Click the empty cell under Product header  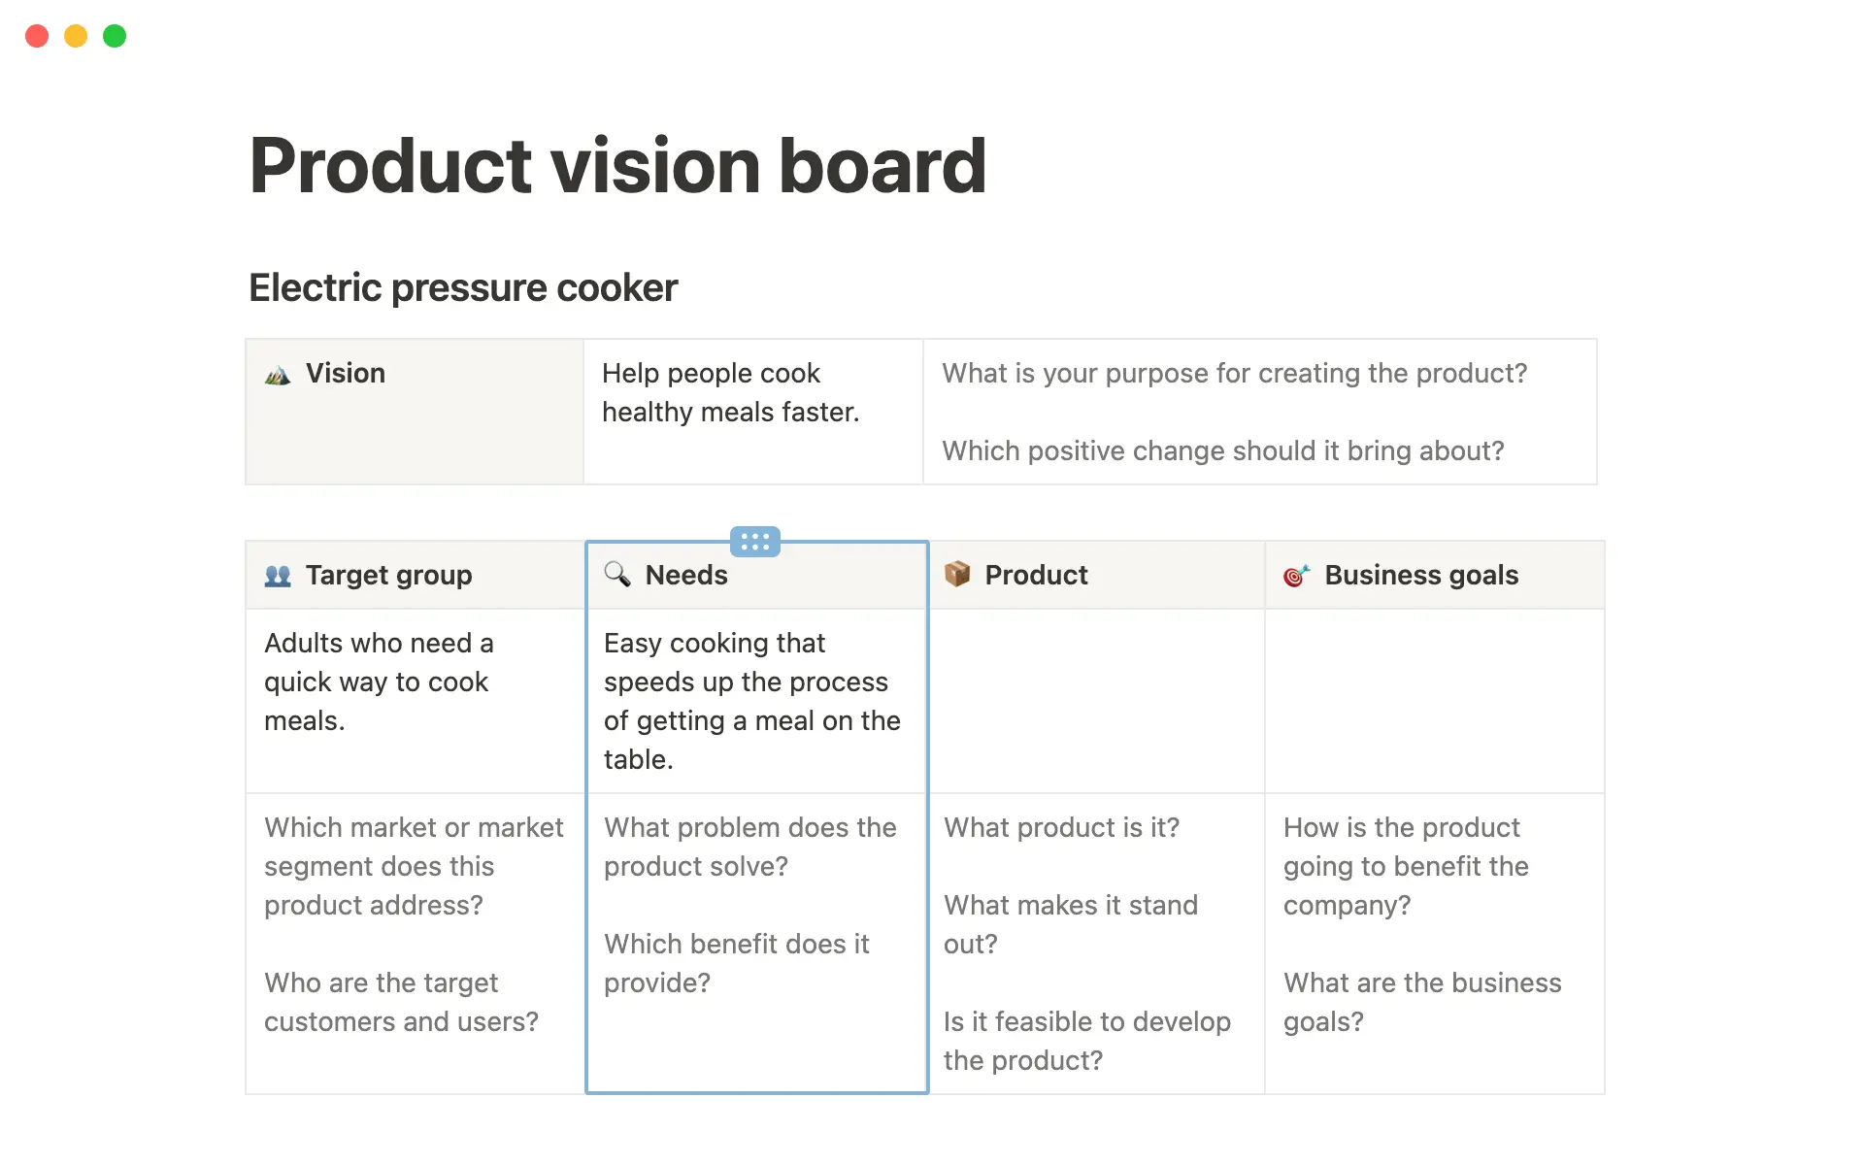[1096, 701]
